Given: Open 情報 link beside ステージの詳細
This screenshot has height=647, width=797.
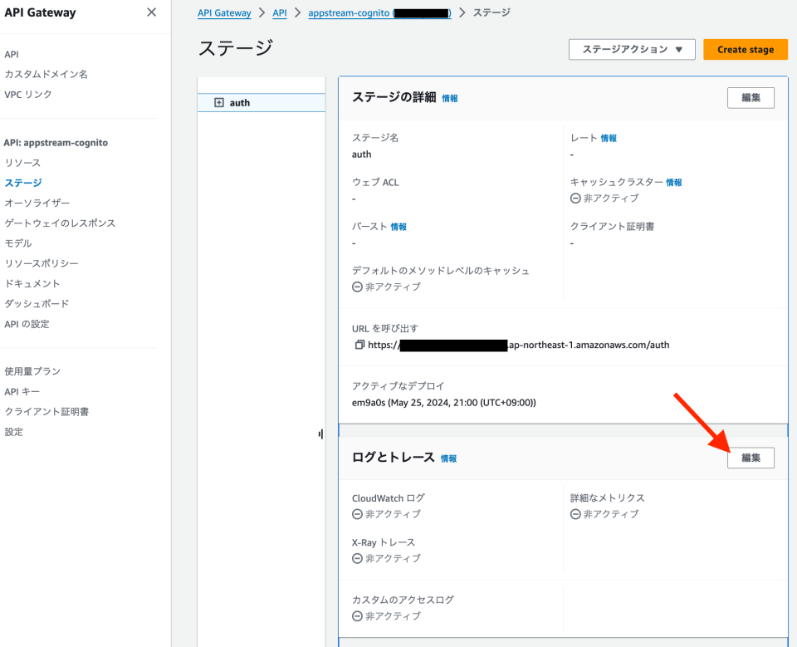Looking at the screenshot, I should [x=450, y=99].
